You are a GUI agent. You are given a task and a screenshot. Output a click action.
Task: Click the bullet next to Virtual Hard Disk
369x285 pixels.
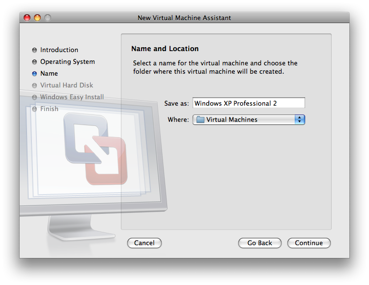point(34,85)
